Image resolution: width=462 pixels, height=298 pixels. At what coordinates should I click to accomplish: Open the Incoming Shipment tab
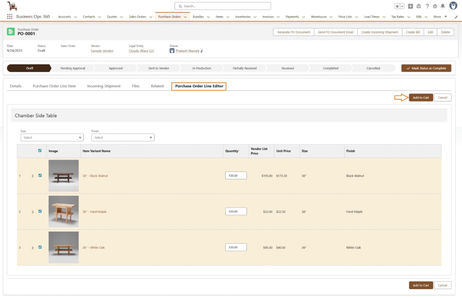click(x=104, y=86)
